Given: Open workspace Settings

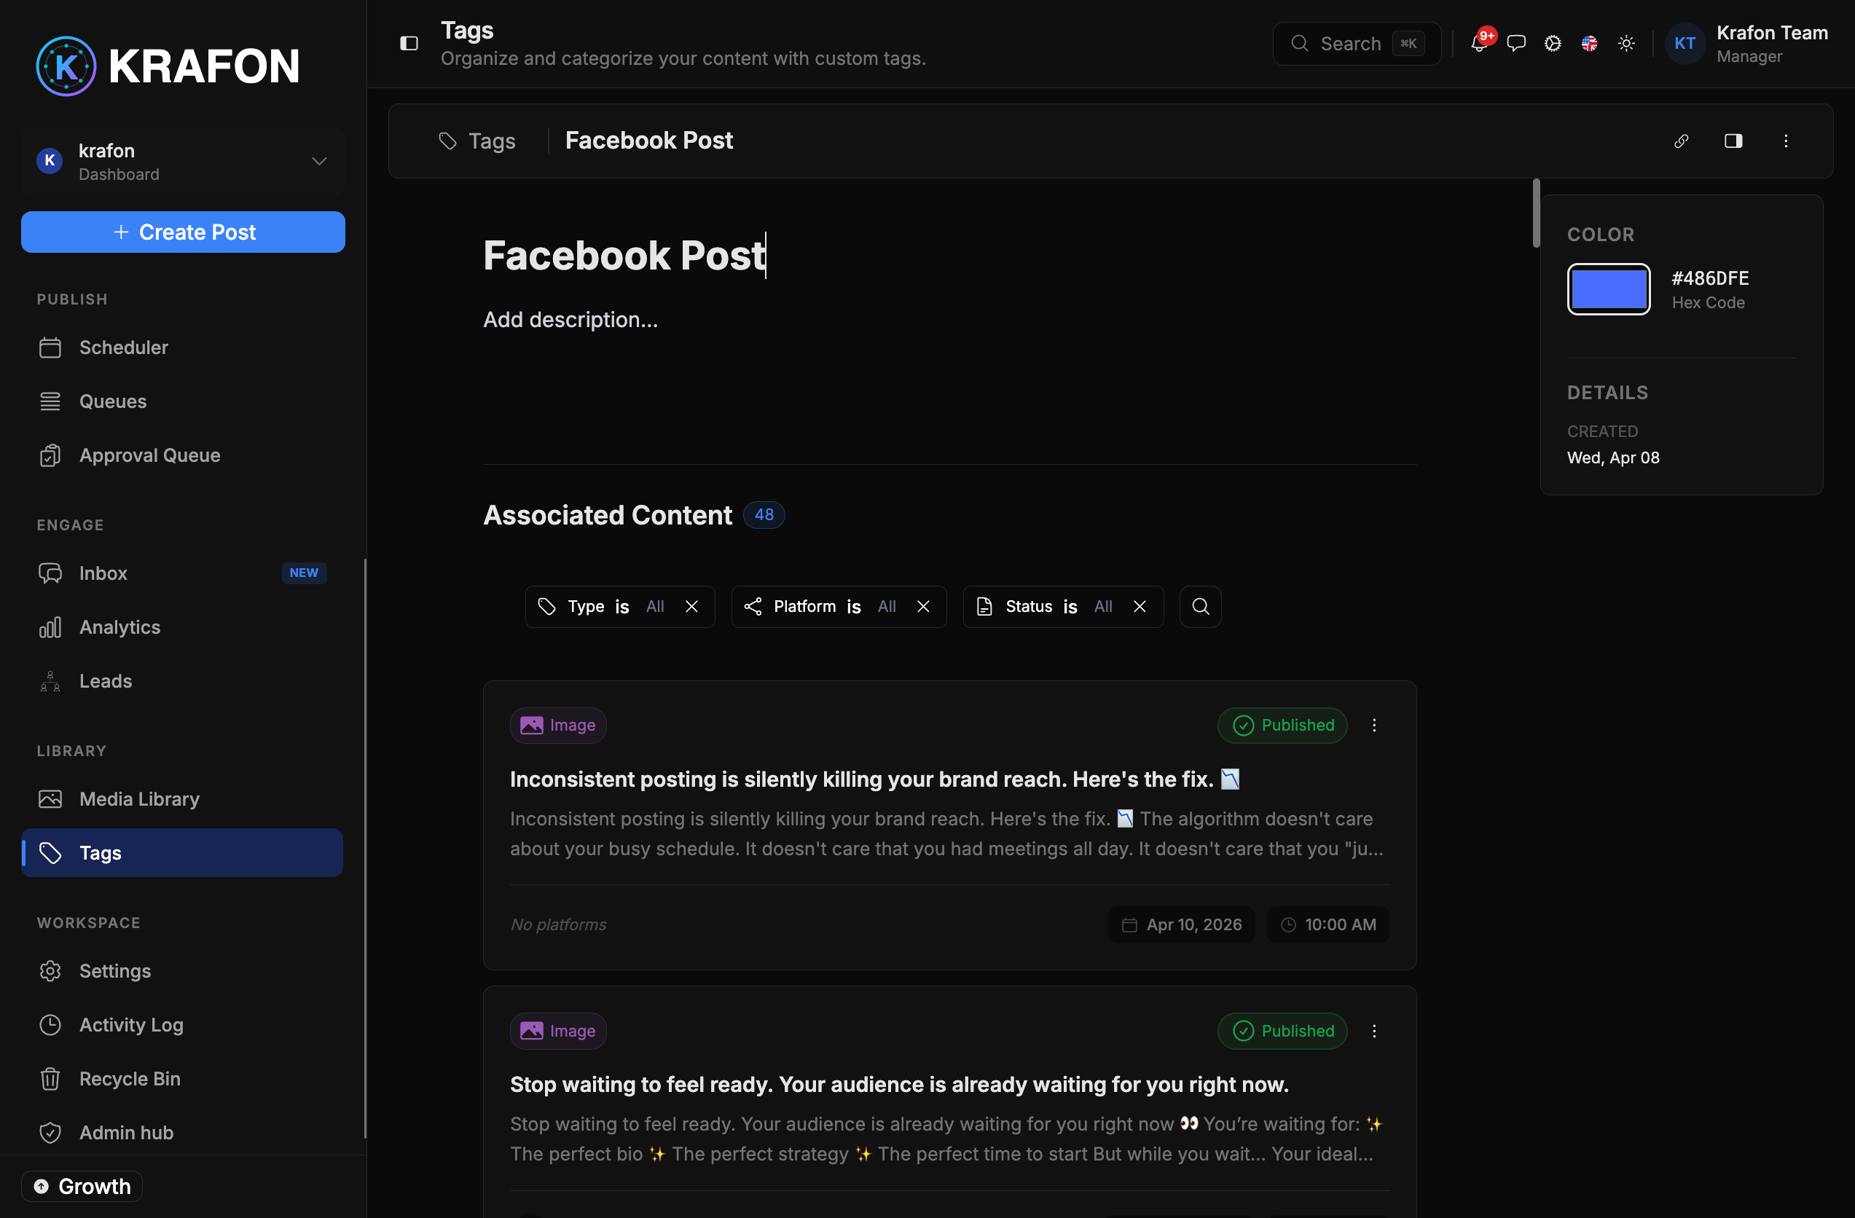Looking at the screenshot, I should click(x=183, y=971).
